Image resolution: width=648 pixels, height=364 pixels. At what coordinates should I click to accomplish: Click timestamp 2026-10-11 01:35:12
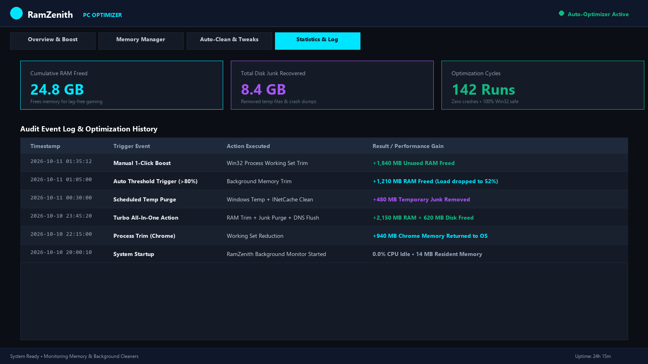pos(61,161)
